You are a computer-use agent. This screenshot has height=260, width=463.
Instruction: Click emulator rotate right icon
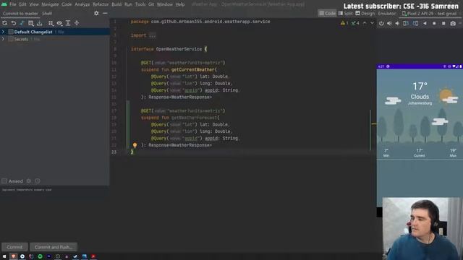click(x=415, y=23)
